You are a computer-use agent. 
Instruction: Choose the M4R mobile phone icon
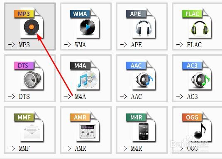141,126
